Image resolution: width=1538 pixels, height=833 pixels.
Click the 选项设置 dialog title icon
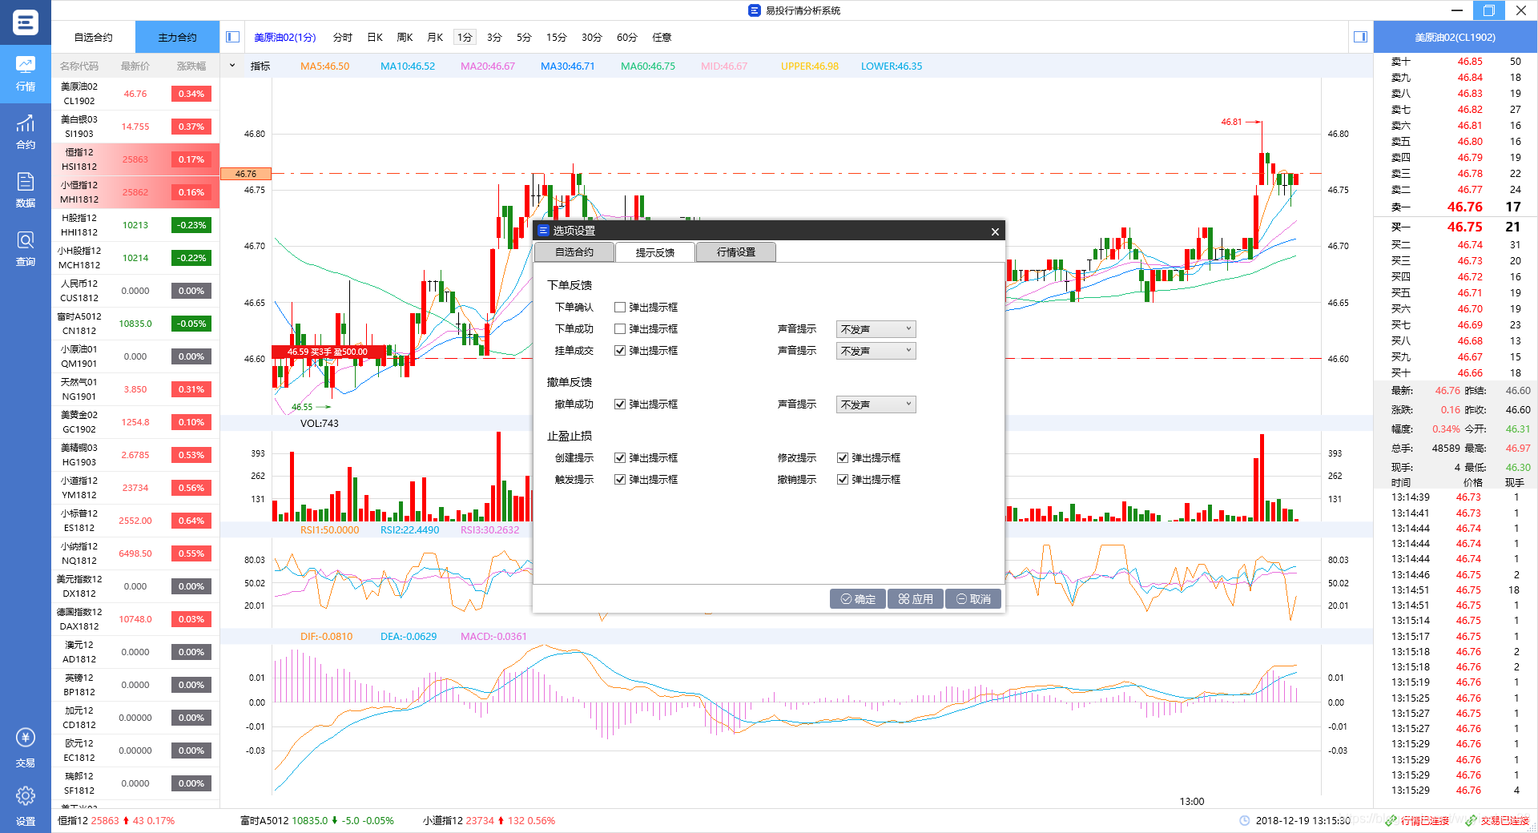[x=543, y=231]
